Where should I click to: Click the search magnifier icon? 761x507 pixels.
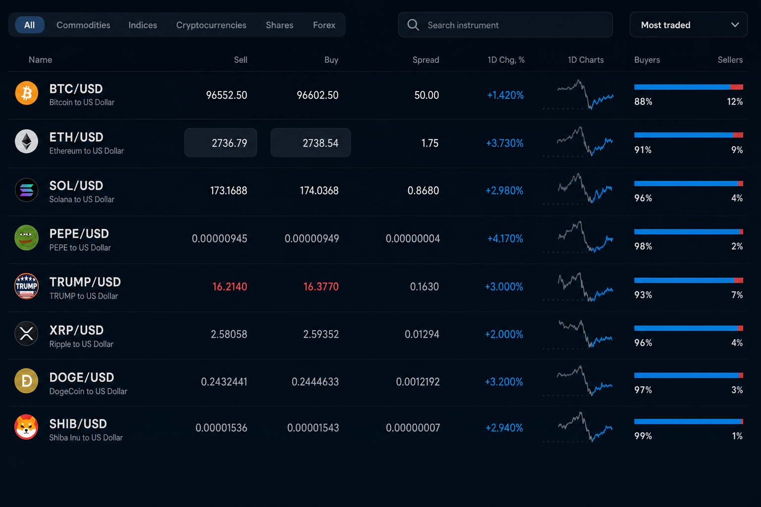tap(413, 25)
